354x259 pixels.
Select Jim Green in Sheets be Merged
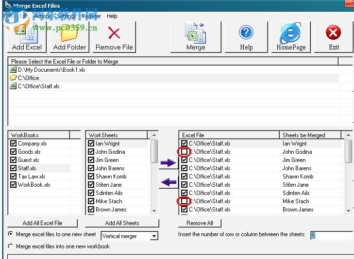(x=294, y=160)
